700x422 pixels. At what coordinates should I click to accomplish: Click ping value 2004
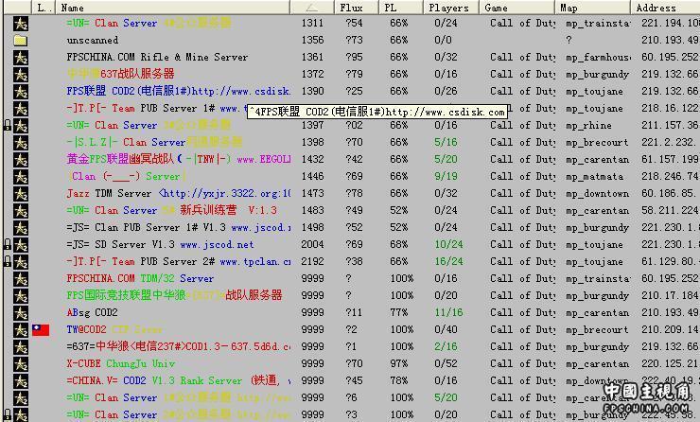click(312, 244)
